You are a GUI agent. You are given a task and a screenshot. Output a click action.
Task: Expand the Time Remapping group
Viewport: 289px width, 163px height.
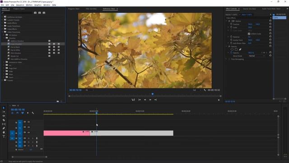tap(227, 59)
